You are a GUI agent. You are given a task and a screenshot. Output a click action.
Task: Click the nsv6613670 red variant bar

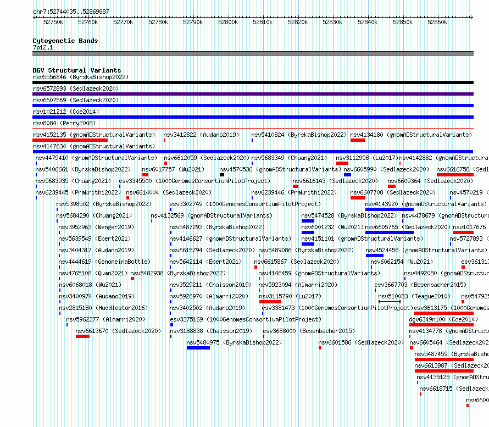point(82,336)
